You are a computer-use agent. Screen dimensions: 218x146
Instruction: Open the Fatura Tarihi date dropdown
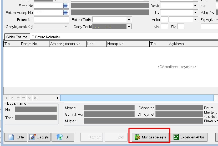(x=129, y=19)
